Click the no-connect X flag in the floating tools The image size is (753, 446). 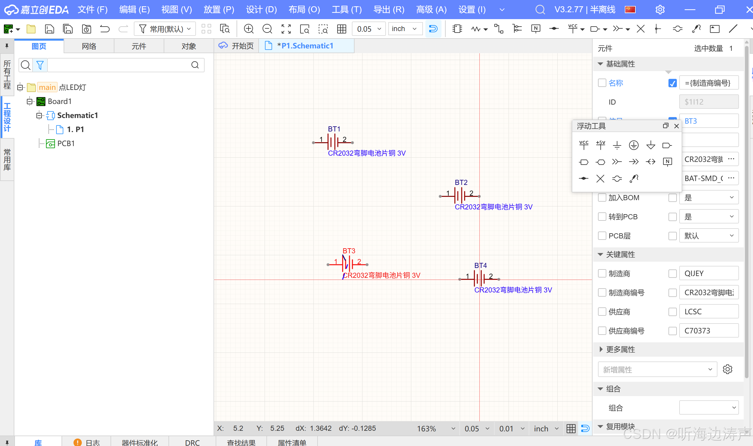600,179
